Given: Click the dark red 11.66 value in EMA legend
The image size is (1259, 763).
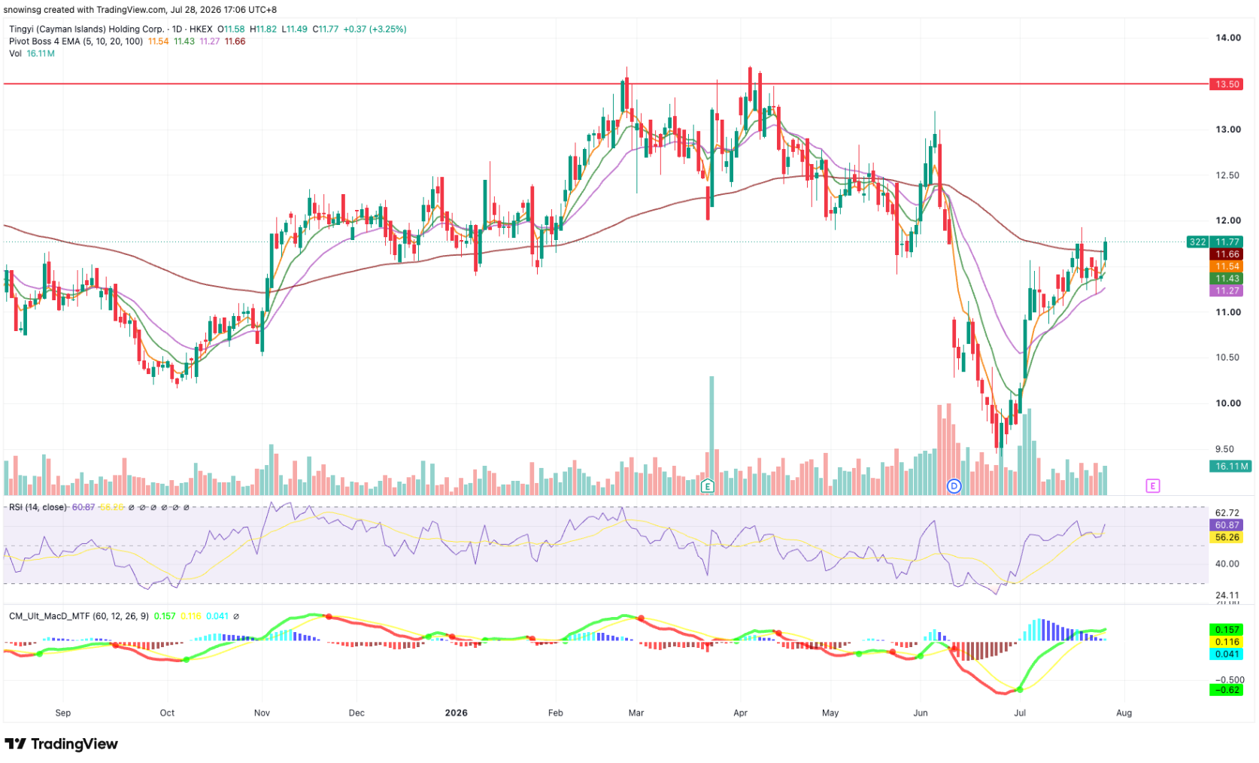Looking at the screenshot, I should (x=235, y=41).
